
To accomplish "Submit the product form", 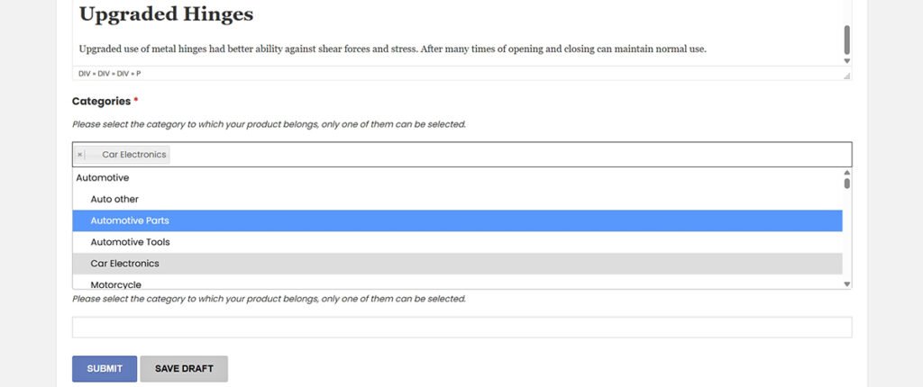I will click(x=105, y=369).
